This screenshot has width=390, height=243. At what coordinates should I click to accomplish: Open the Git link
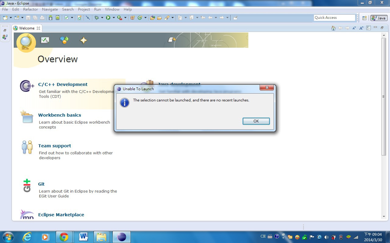[x=41, y=184]
